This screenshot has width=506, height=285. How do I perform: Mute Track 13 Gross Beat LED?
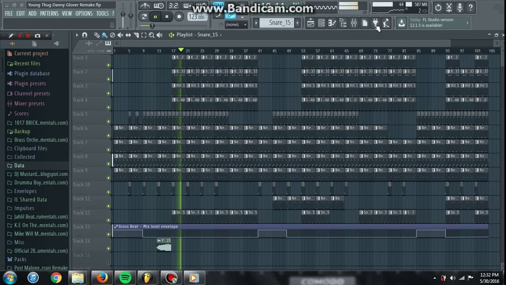(x=108, y=234)
